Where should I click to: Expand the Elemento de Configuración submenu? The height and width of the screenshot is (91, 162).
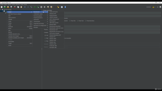40,26
